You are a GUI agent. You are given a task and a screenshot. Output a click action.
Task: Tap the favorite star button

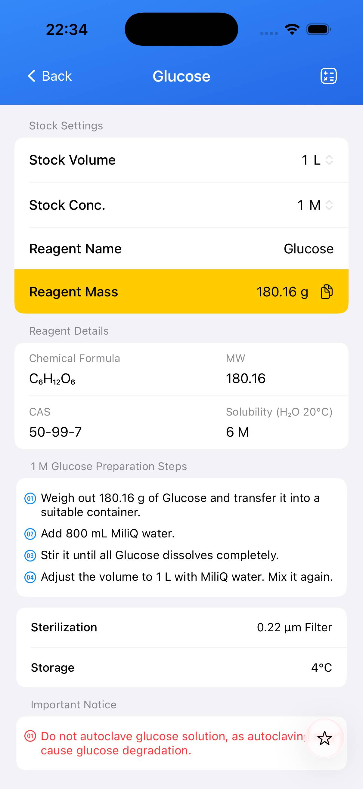tap(324, 738)
